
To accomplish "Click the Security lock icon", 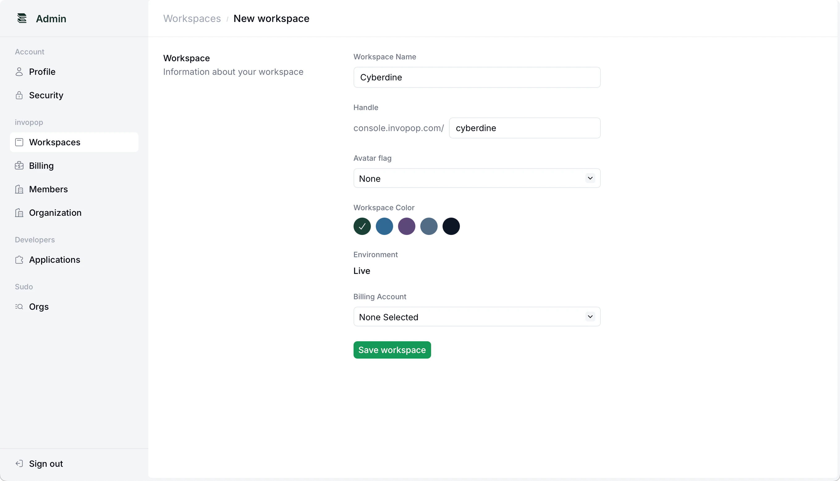I will (x=19, y=95).
